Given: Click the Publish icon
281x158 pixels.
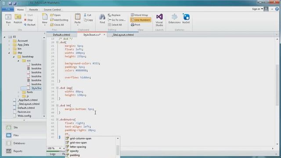Looking at the screenshot, I should [18, 17].
